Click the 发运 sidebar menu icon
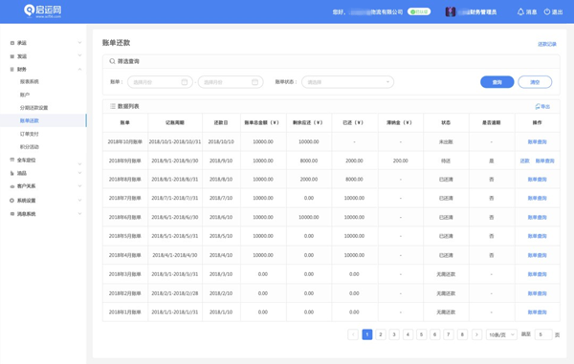 [12, 56]
